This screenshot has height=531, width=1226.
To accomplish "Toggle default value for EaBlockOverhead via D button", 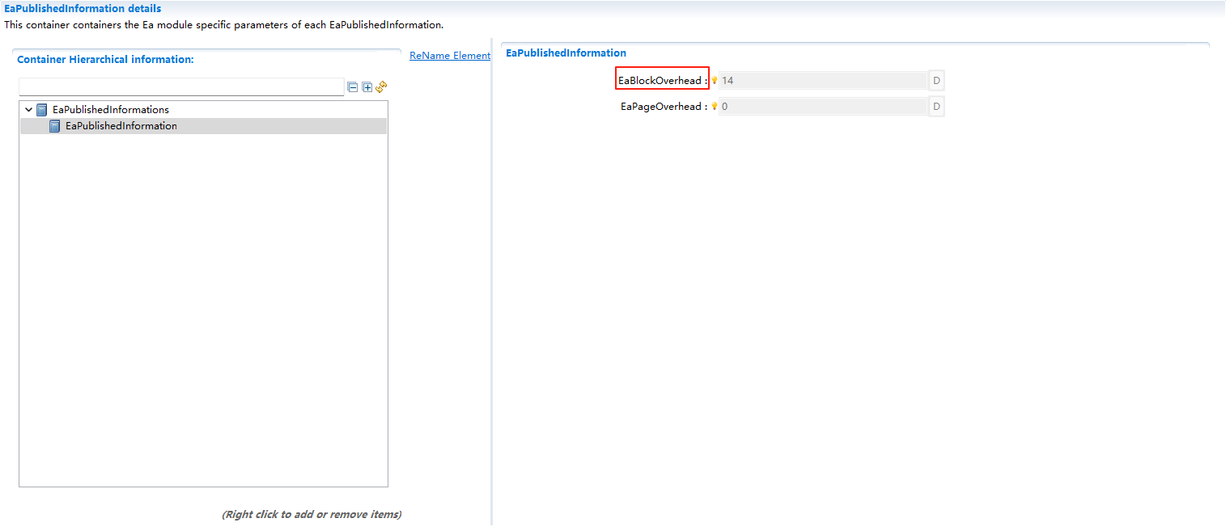I will tap(936, 80).
